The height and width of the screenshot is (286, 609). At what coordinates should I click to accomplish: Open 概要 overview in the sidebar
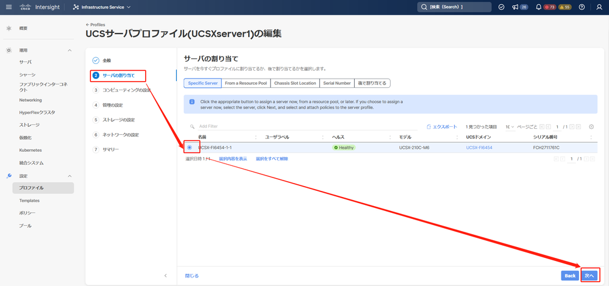click(x=23, y=29)
